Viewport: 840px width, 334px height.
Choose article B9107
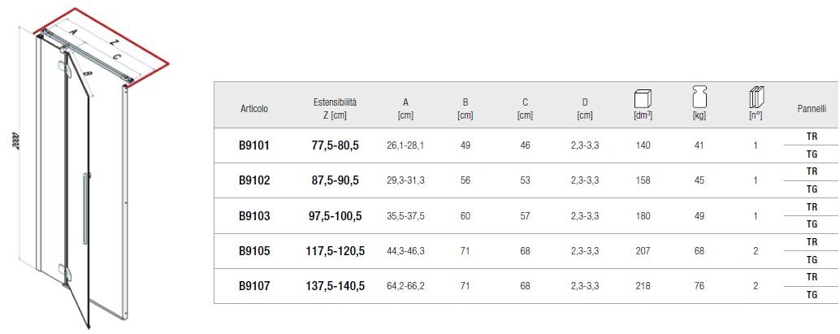(x=253, y=286)
